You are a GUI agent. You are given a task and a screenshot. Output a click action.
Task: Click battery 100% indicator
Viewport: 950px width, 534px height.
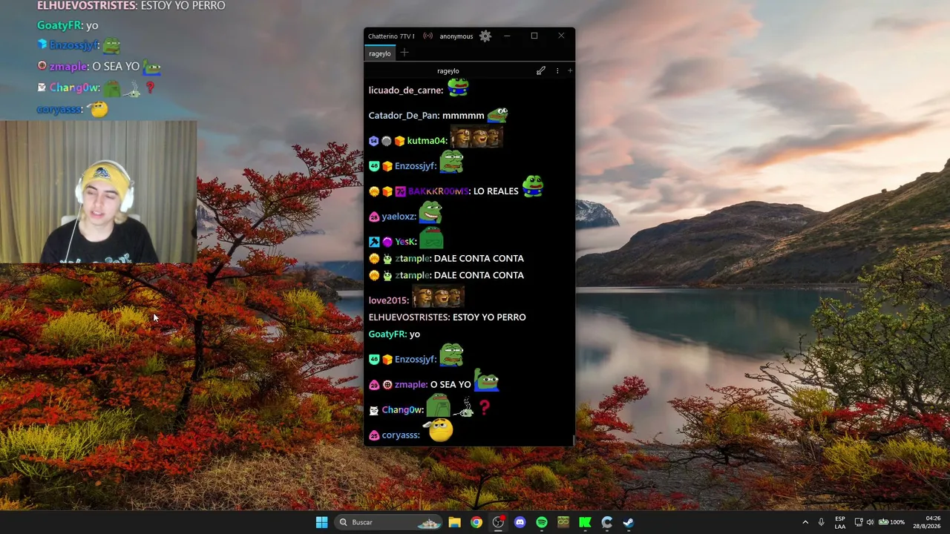pyautogui.click(x=892, y=522)
